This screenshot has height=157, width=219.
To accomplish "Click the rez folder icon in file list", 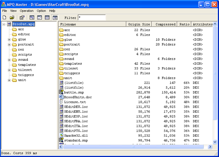I will coord(61,49).
